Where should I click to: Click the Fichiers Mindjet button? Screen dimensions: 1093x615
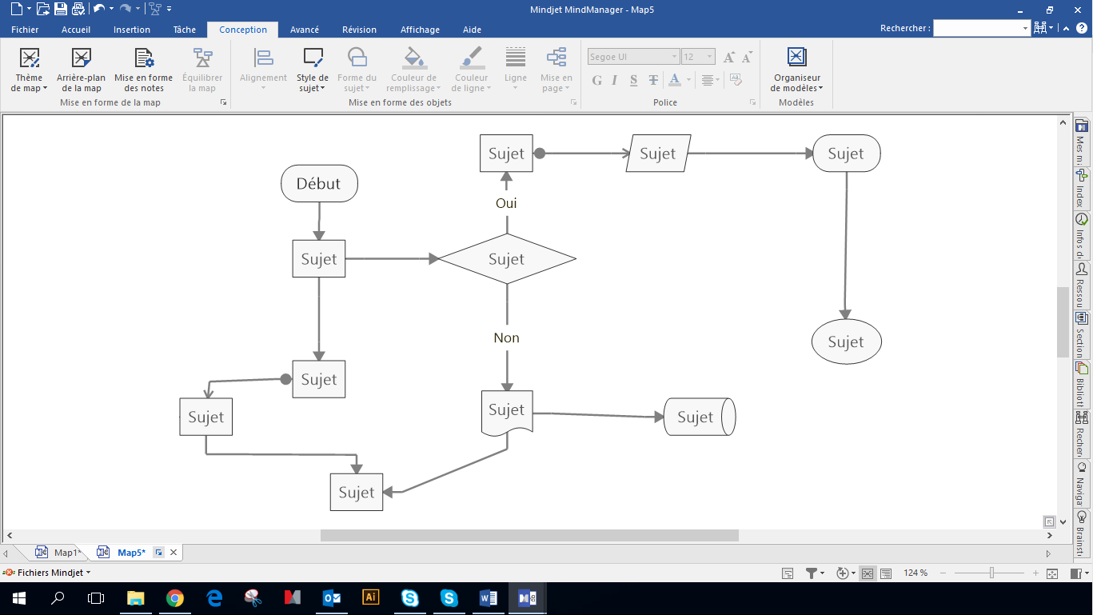pos(46,573)
